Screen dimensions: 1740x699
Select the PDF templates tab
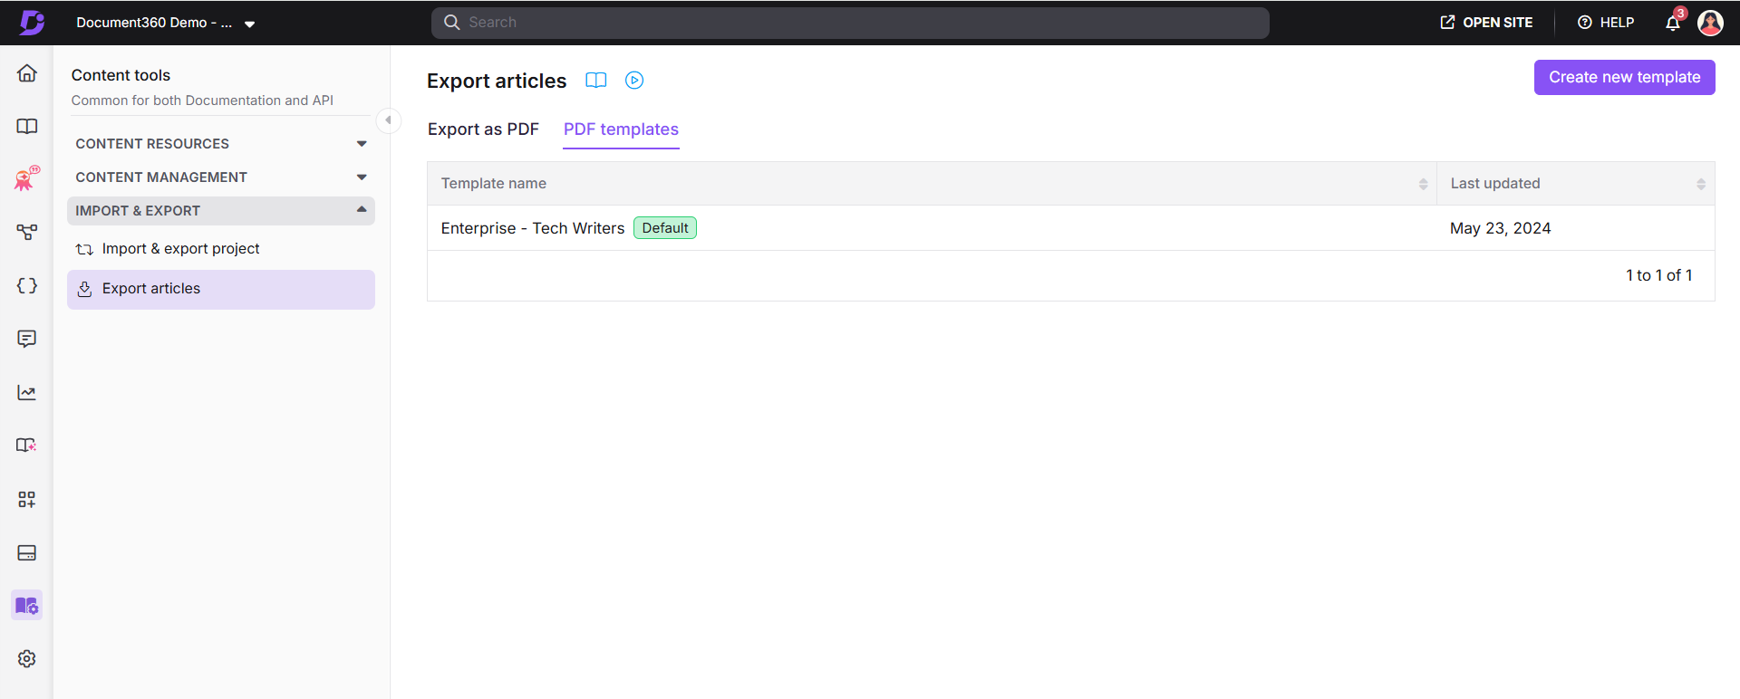tap(621, 129)
